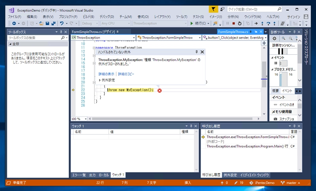Open the Debug configuration dropdown
Screen dimensions: 316x191
coord(90,24)
